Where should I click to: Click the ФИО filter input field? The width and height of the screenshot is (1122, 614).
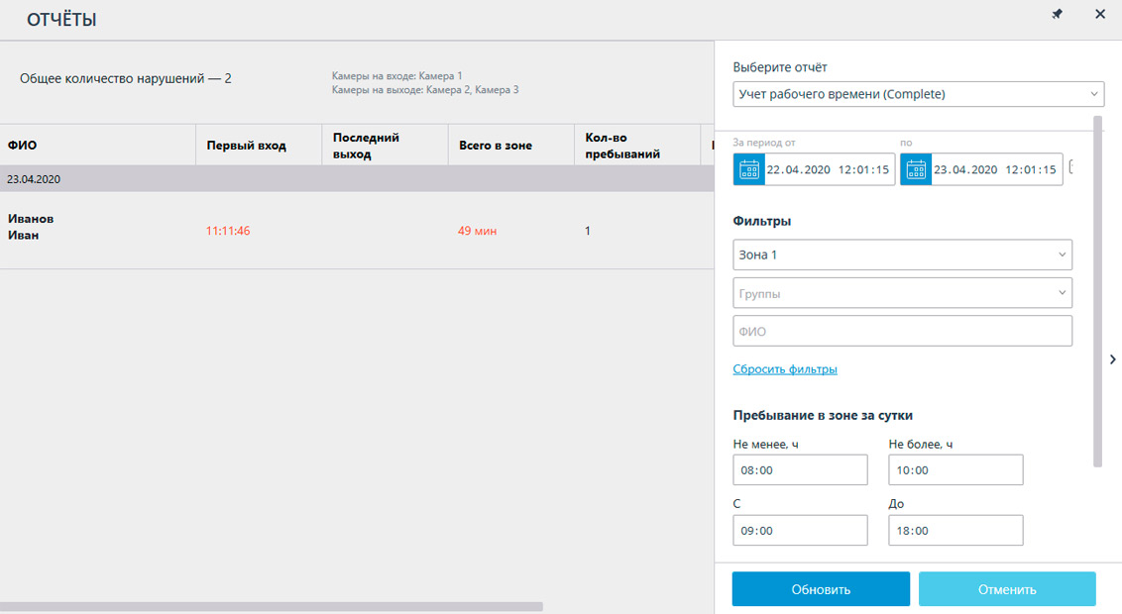pos(902,332)
